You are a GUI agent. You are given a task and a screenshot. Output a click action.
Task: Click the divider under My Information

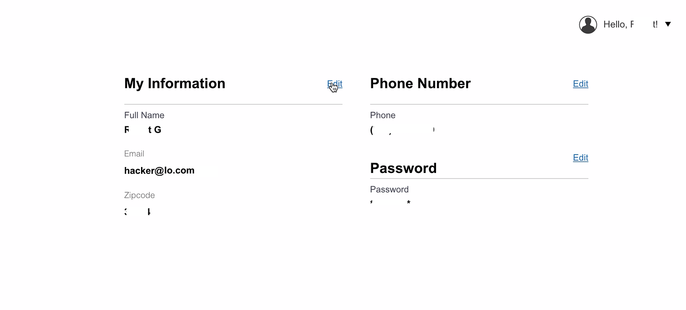point(233,104)
